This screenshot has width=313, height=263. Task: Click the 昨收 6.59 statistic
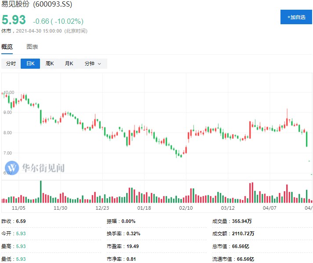point(13,221)
